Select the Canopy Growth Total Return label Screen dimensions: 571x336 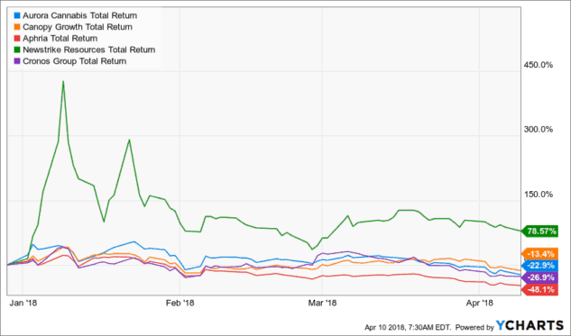click(x=78, y=27)
